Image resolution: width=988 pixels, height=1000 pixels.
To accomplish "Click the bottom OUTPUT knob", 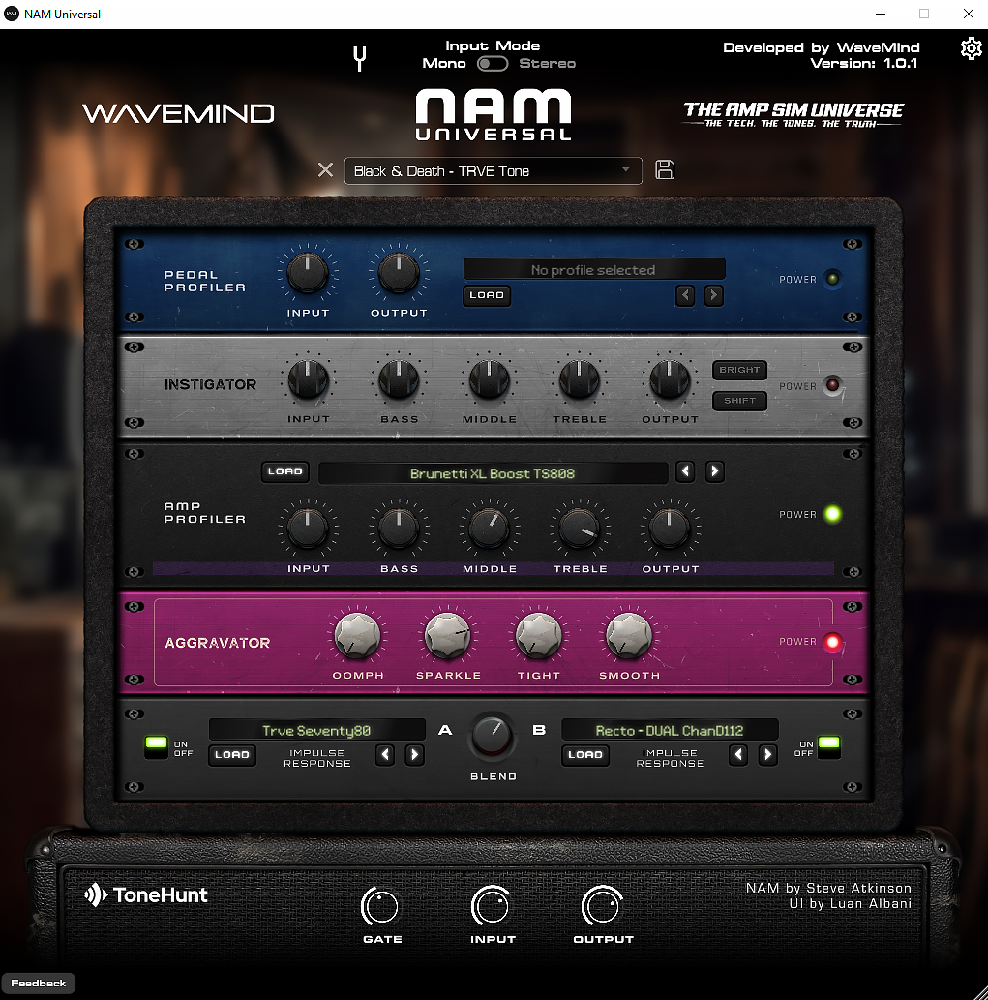I will (602, 905).
